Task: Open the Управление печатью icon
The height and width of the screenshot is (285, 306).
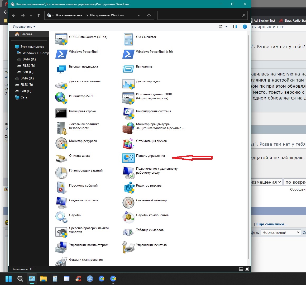Action: (128, 247)
